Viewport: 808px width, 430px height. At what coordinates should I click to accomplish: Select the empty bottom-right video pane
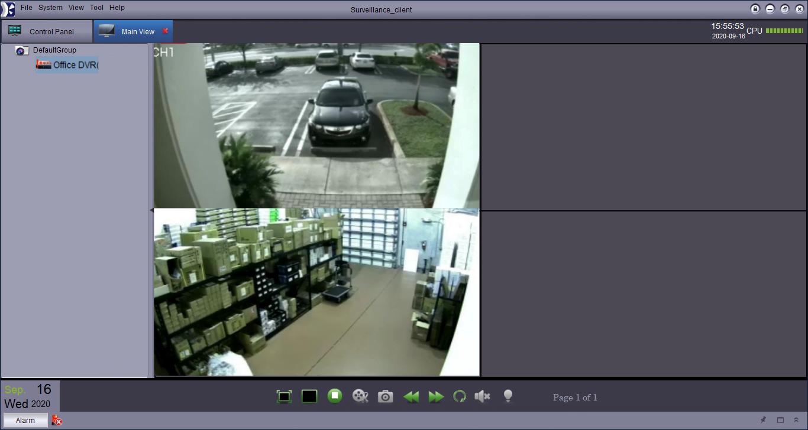[644, 294]
